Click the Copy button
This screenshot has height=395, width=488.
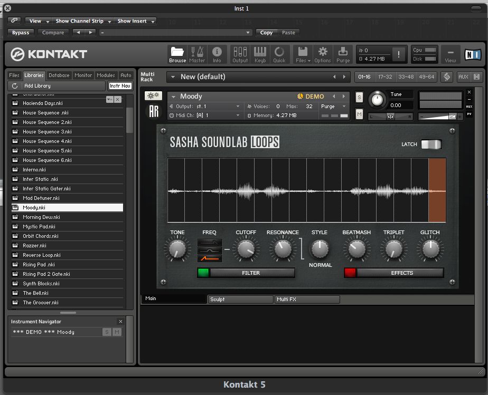point(266,32)
